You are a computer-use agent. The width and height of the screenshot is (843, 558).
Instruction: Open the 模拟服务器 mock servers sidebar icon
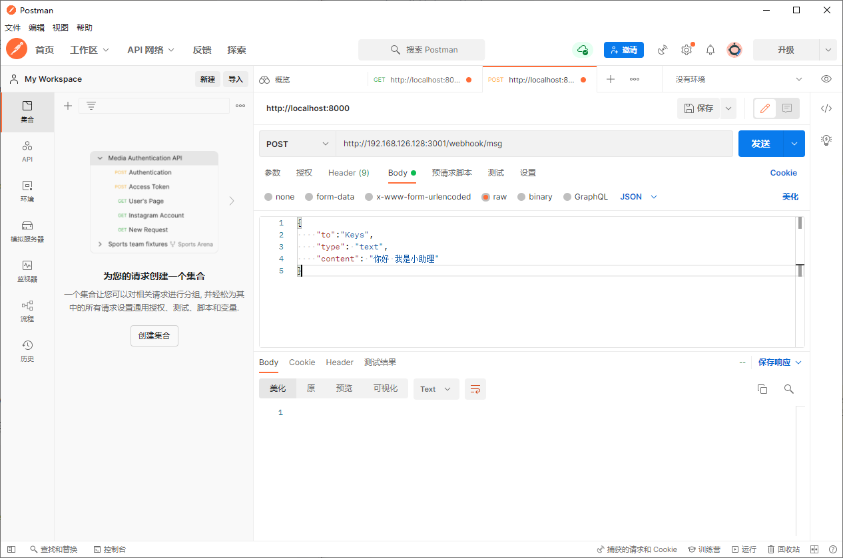27,231
